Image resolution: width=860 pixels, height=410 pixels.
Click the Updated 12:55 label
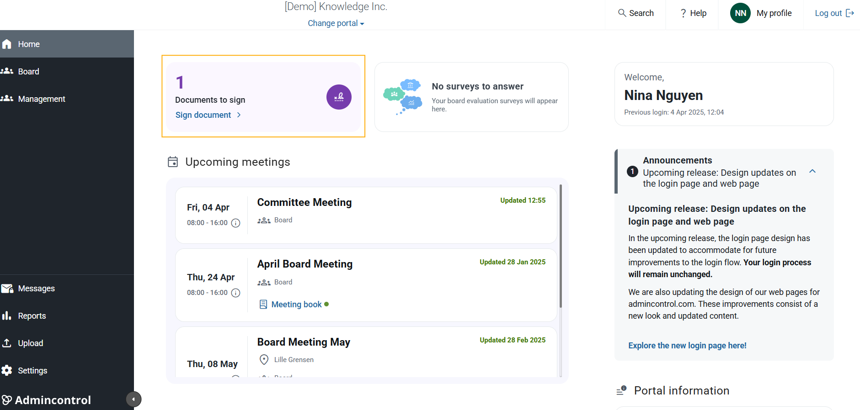(x=523, y=200)
